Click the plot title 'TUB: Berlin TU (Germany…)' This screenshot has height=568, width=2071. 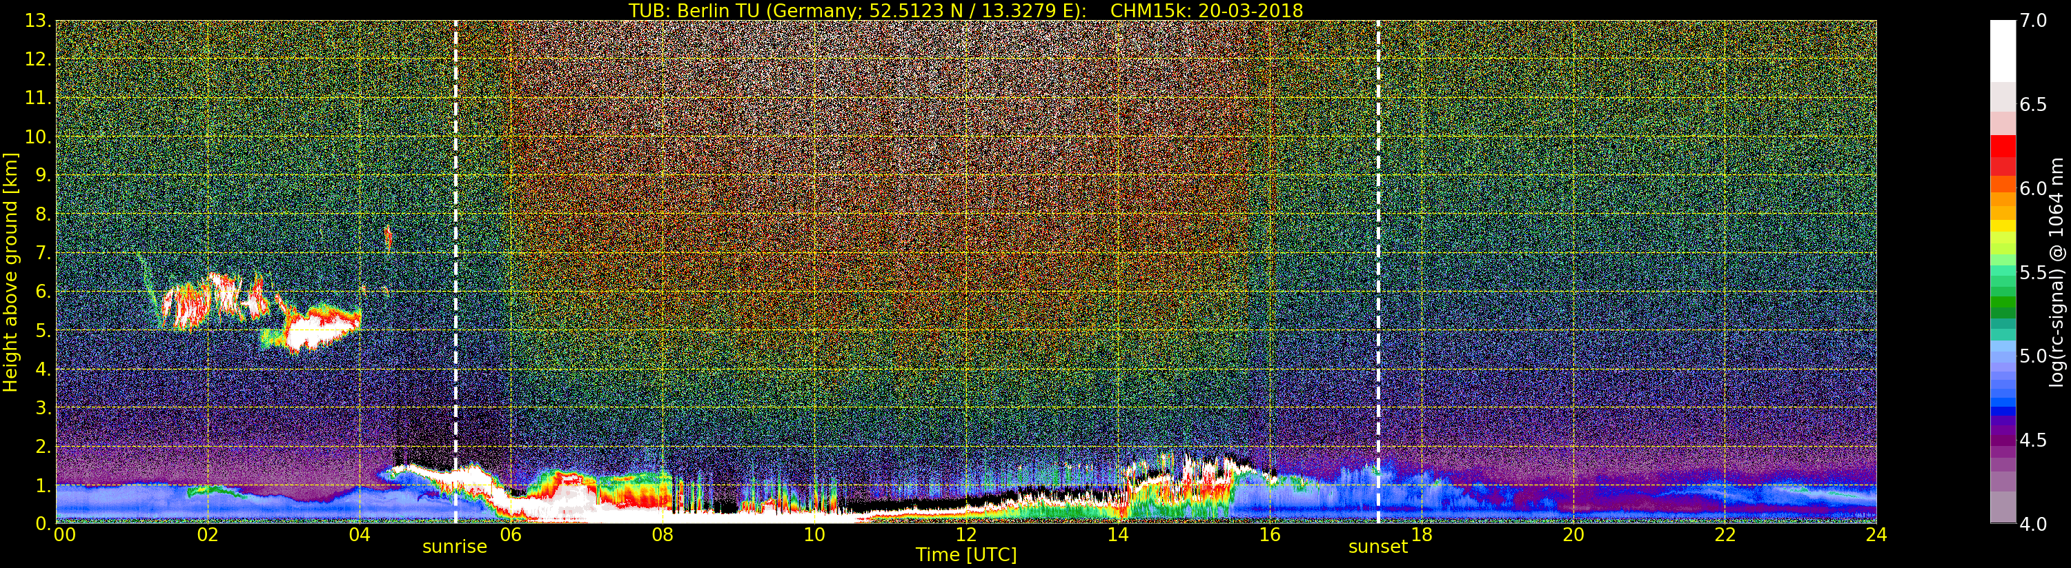point(965,10)
